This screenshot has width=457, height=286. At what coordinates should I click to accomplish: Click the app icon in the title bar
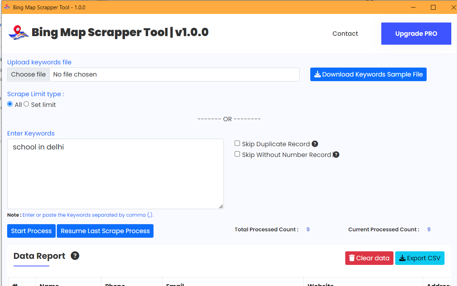tap(7, 7)
